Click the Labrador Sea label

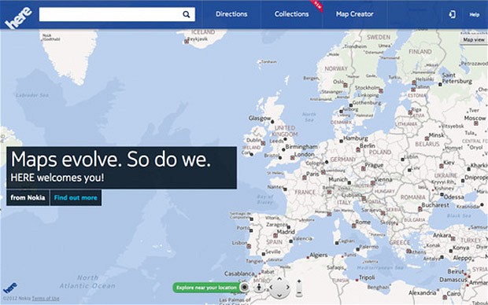[32, 95]
